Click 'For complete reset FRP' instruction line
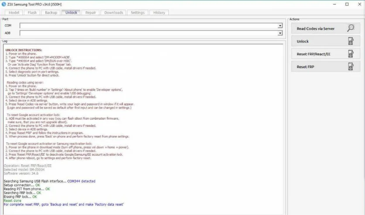This screenshot has height=215, width=365. [x=64, y=205]
